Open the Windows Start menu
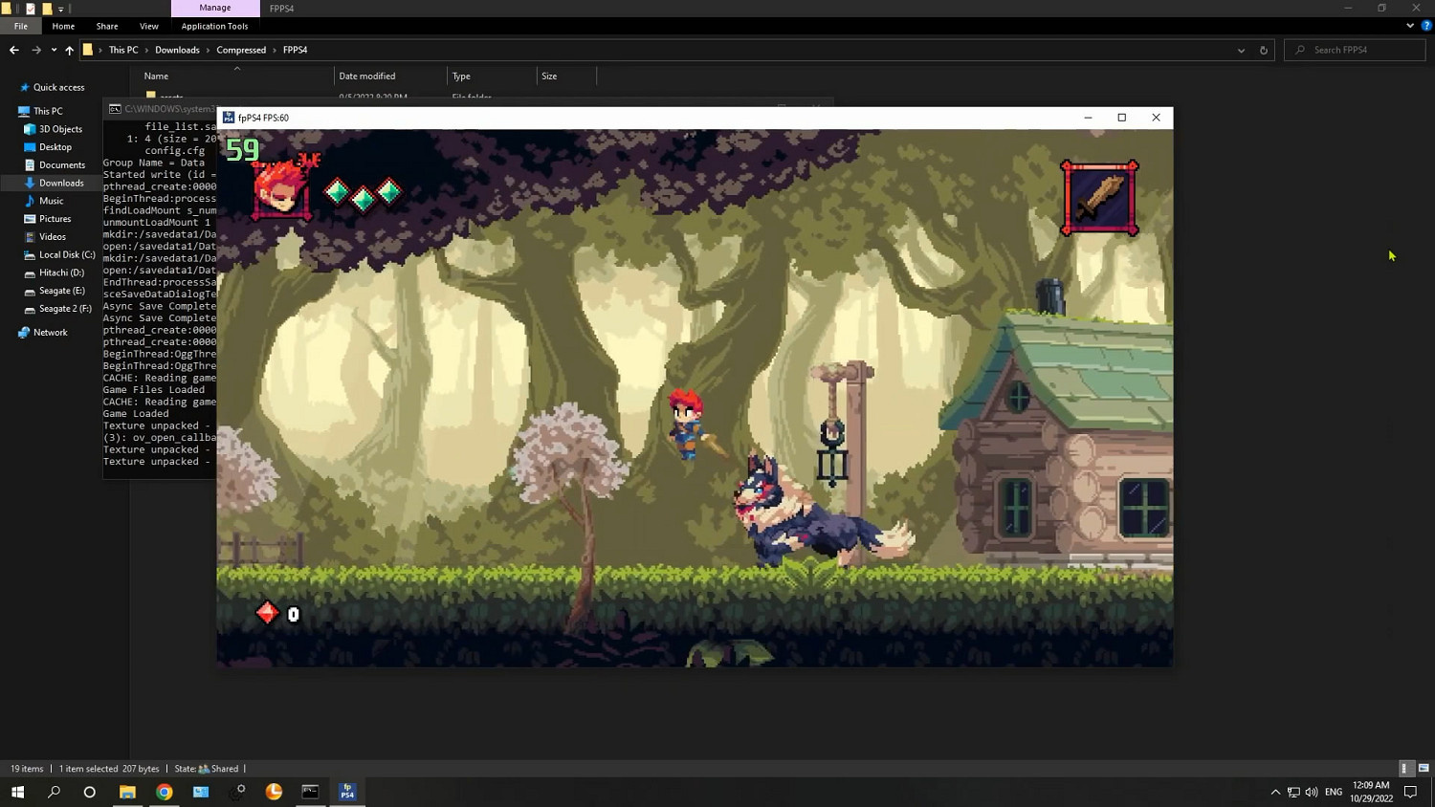 pos(17,792)
